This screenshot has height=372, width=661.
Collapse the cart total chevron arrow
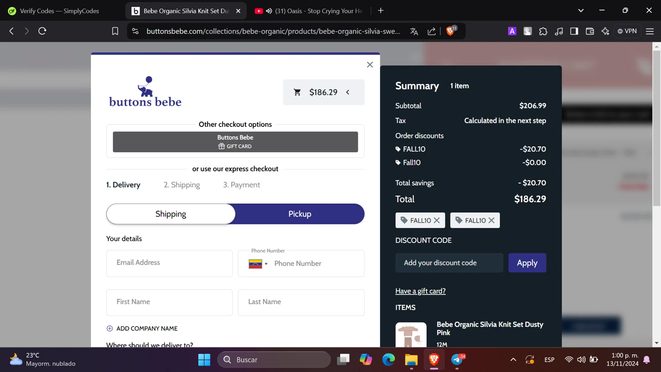[x=348, y=92]
